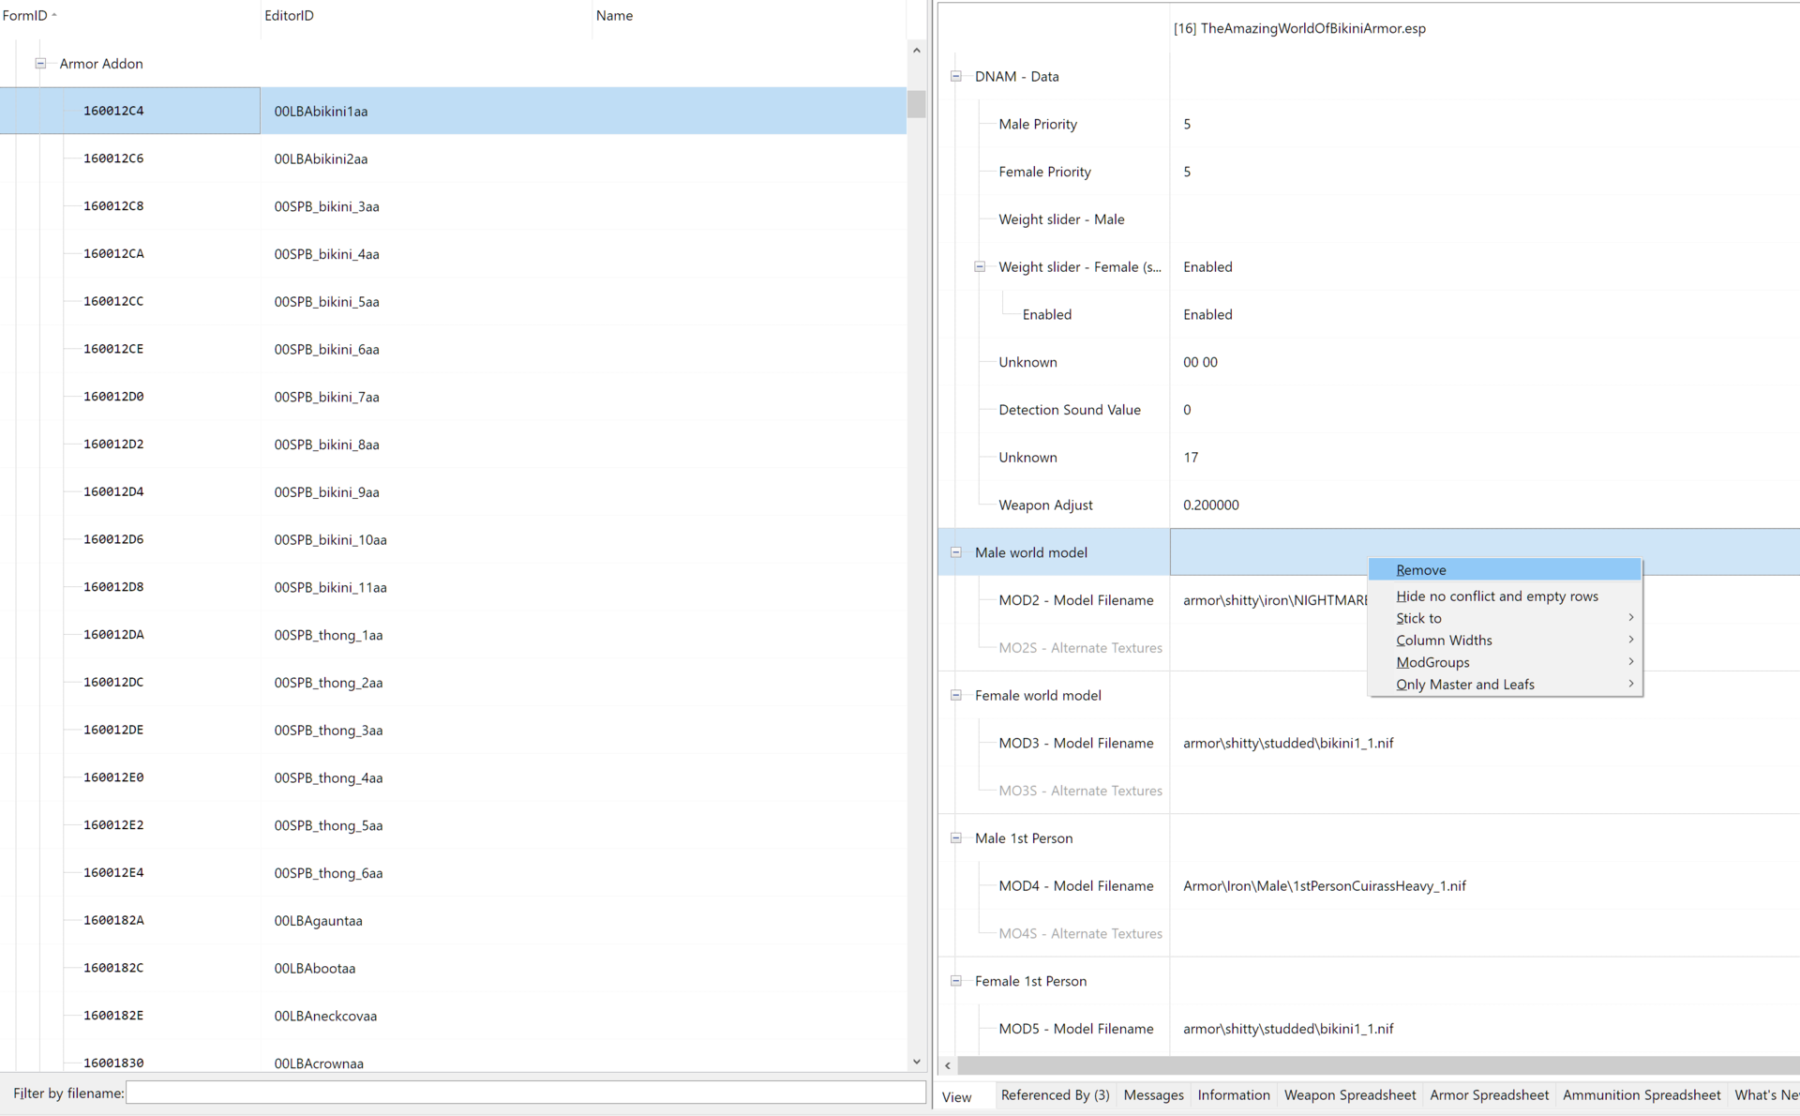Open the Referenced By (3) tab

(1055, 1095)
